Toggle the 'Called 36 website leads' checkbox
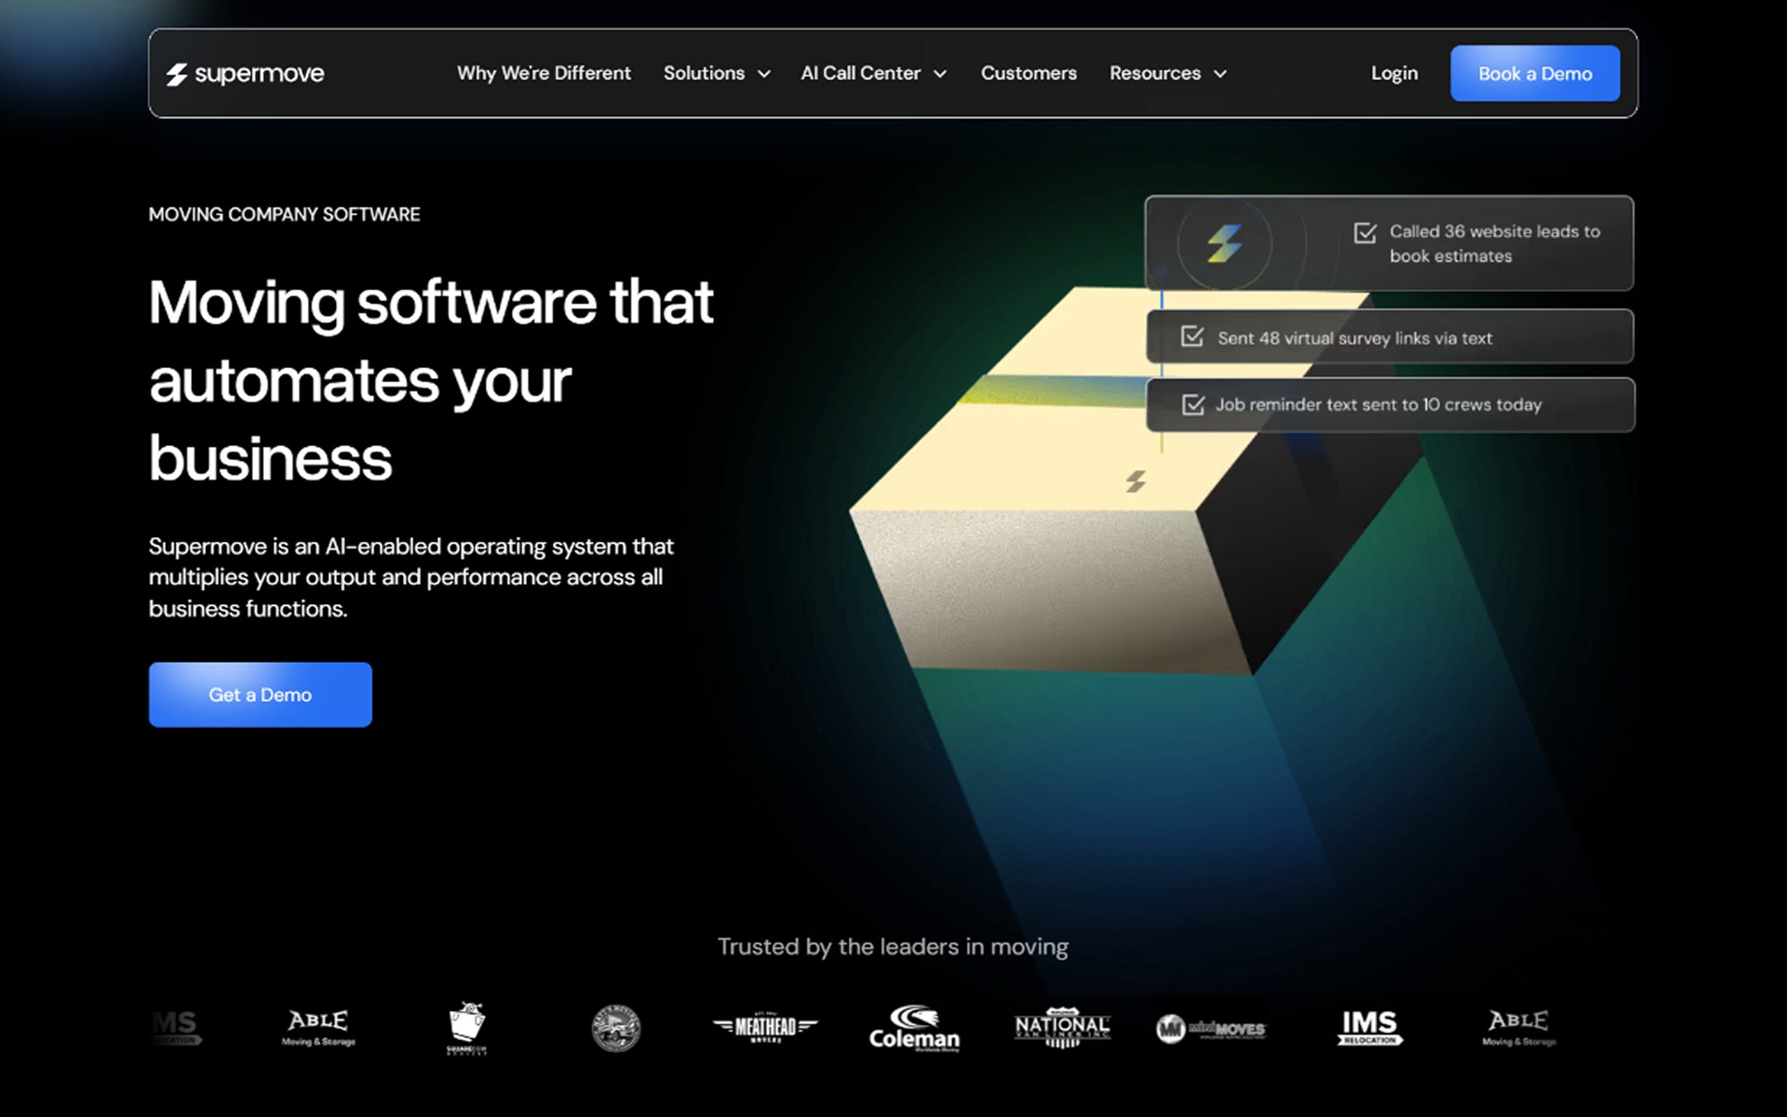Screen dimensions: 1787x1117 tap(1365, 233)
